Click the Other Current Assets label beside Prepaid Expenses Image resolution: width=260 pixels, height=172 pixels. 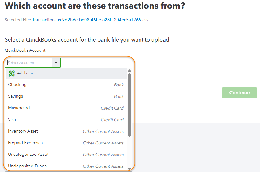(103, 143)
